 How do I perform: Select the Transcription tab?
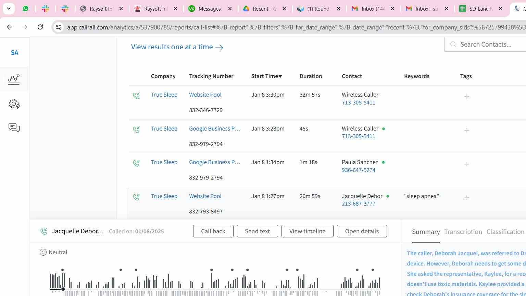[x=463, y=232]
